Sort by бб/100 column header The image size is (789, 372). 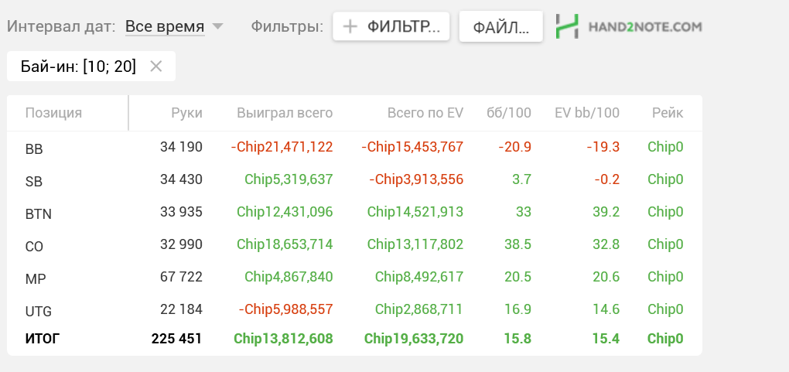click(x=509, y=113)
